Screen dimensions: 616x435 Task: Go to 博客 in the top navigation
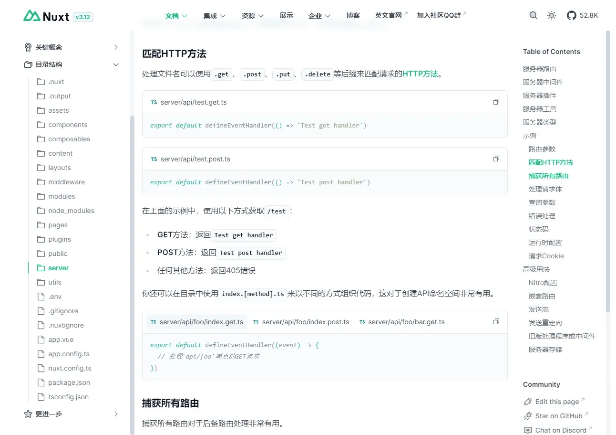(x=353, y=16)
